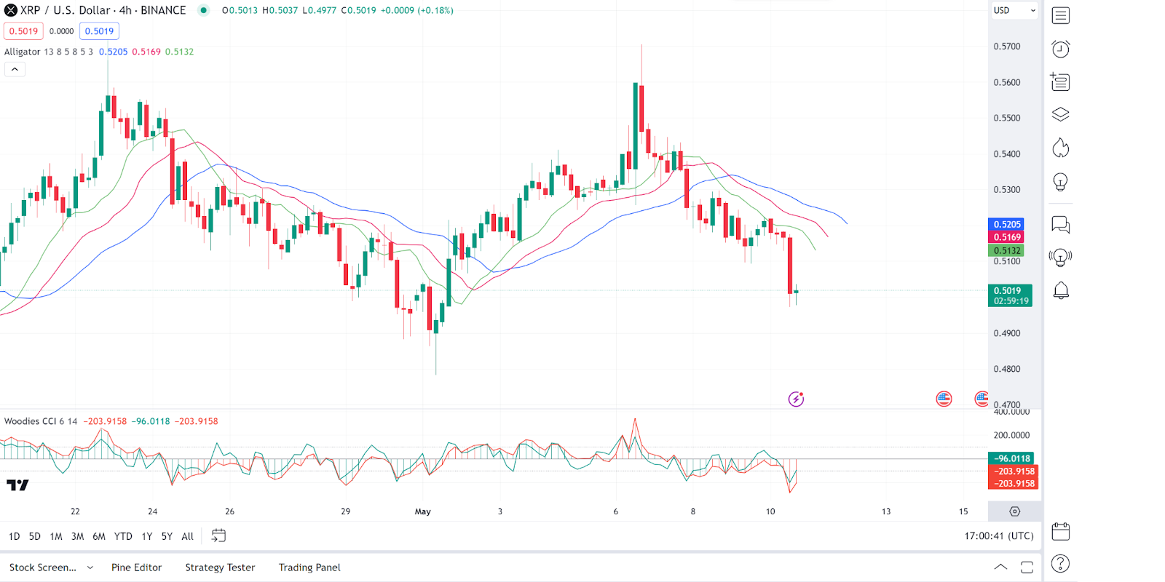Open the Chats speech bubble icon
Viewport: 1165px width, 582px height.
coord(1061,224)
